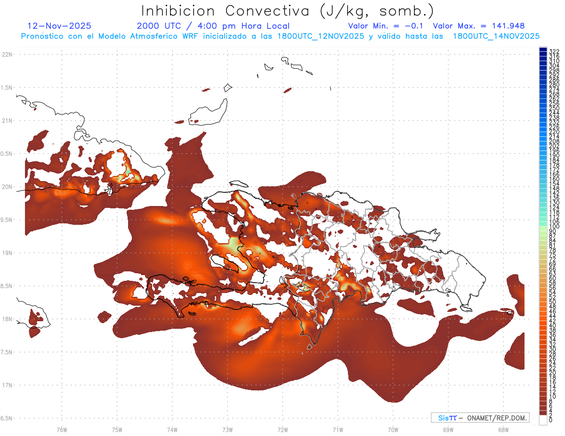Click the 74W longitude label
Viewport: 565px width, 436px height.
click(x=172, y=429)
